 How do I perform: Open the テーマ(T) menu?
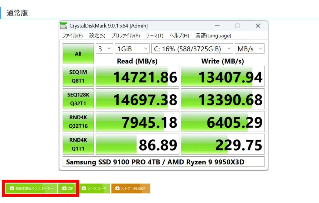click(x=155, y=36)
